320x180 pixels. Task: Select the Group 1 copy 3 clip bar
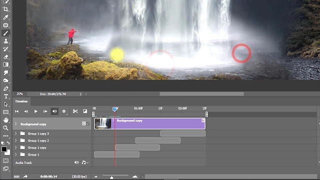183,133
